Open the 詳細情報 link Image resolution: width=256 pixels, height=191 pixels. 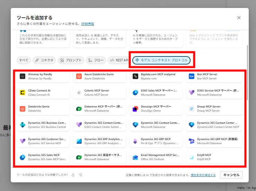point(88,24)
